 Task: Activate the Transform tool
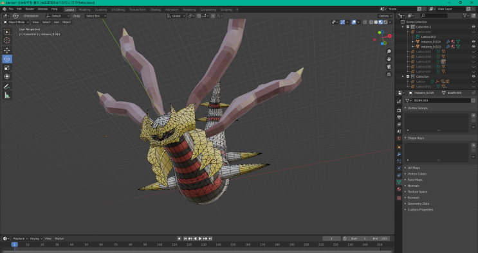pos(7,76)
